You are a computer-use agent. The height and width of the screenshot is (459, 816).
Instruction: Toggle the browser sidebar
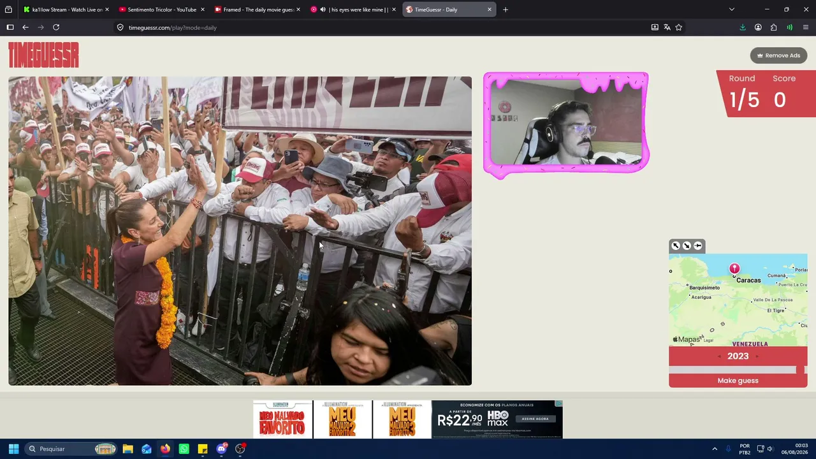[x=10, y=27]
